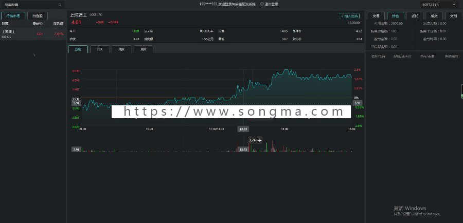Image resolution: width=463 pixels, height=223 pixels.
Task: Select the 月K chart tab
Action: 143,49
